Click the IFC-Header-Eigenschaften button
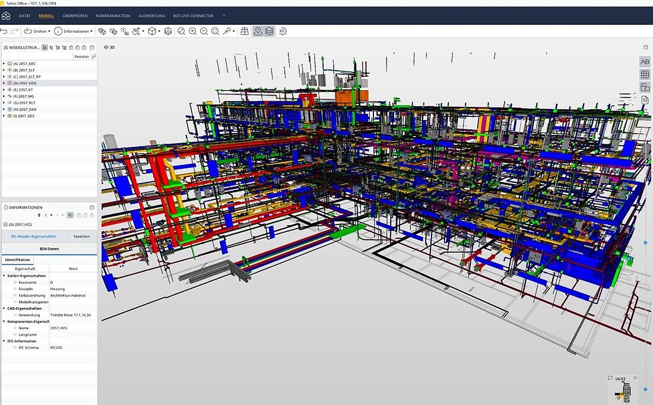The image size is (653, 405). click(33, 236)
